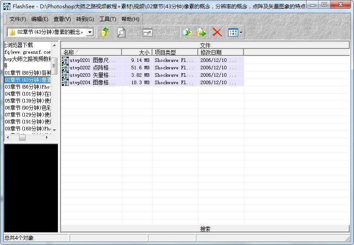Screen dimensions: 354x245
Task: Close the FlashSee window
Action: 341,5
